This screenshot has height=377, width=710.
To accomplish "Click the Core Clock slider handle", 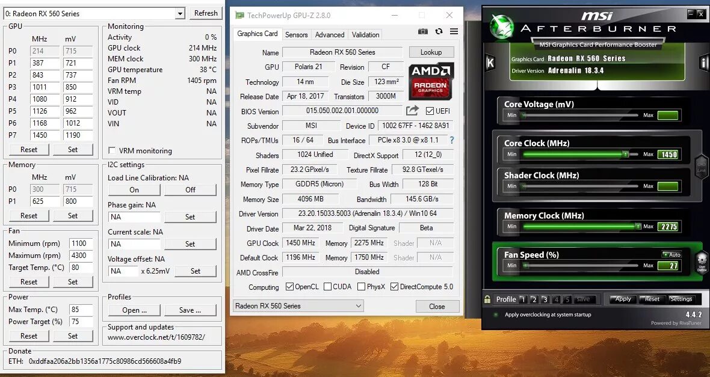I will pyautogui.click(x=625, y=155).
